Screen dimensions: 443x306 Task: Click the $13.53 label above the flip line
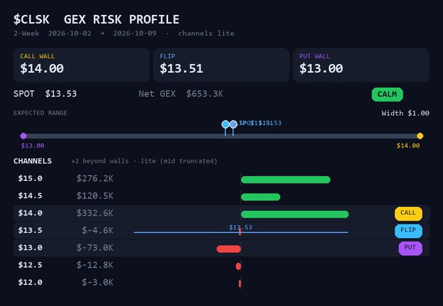pyautogui.click(x=240, y=227)
